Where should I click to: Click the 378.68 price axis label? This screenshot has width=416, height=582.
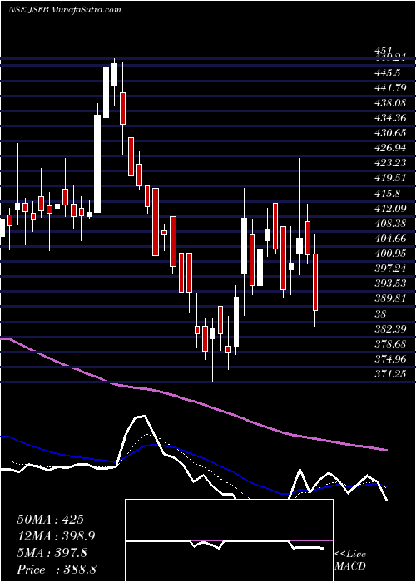click(389, 344)
